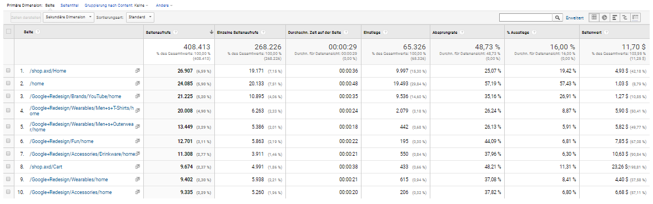The height and width of the screenshot is (204, 653).
Task: Switch to the data table view icon
Action: tap(594, 17)
